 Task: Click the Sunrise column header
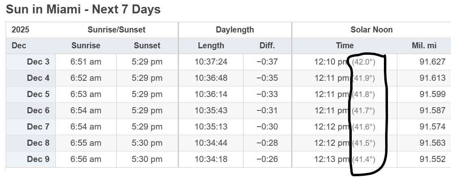coord(86,45)
